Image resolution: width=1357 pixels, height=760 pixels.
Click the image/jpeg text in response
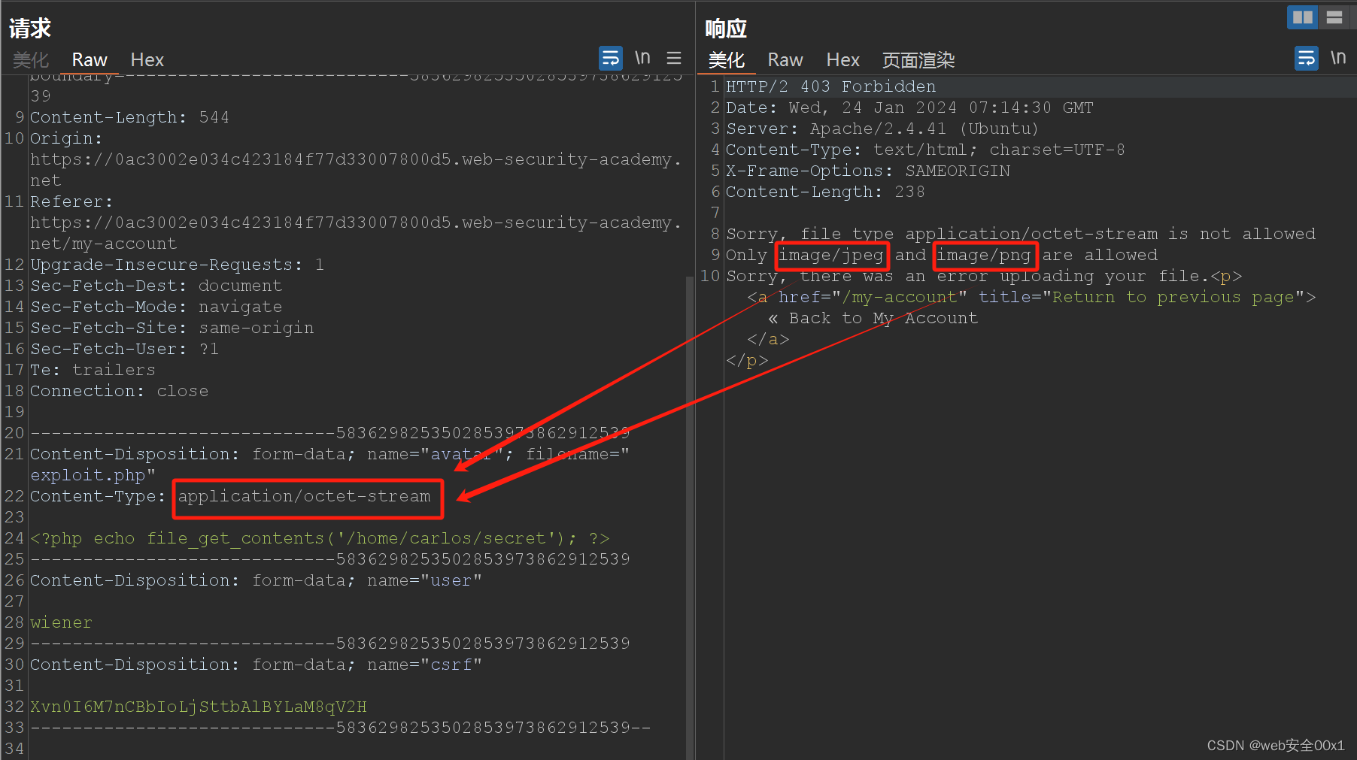831,255
